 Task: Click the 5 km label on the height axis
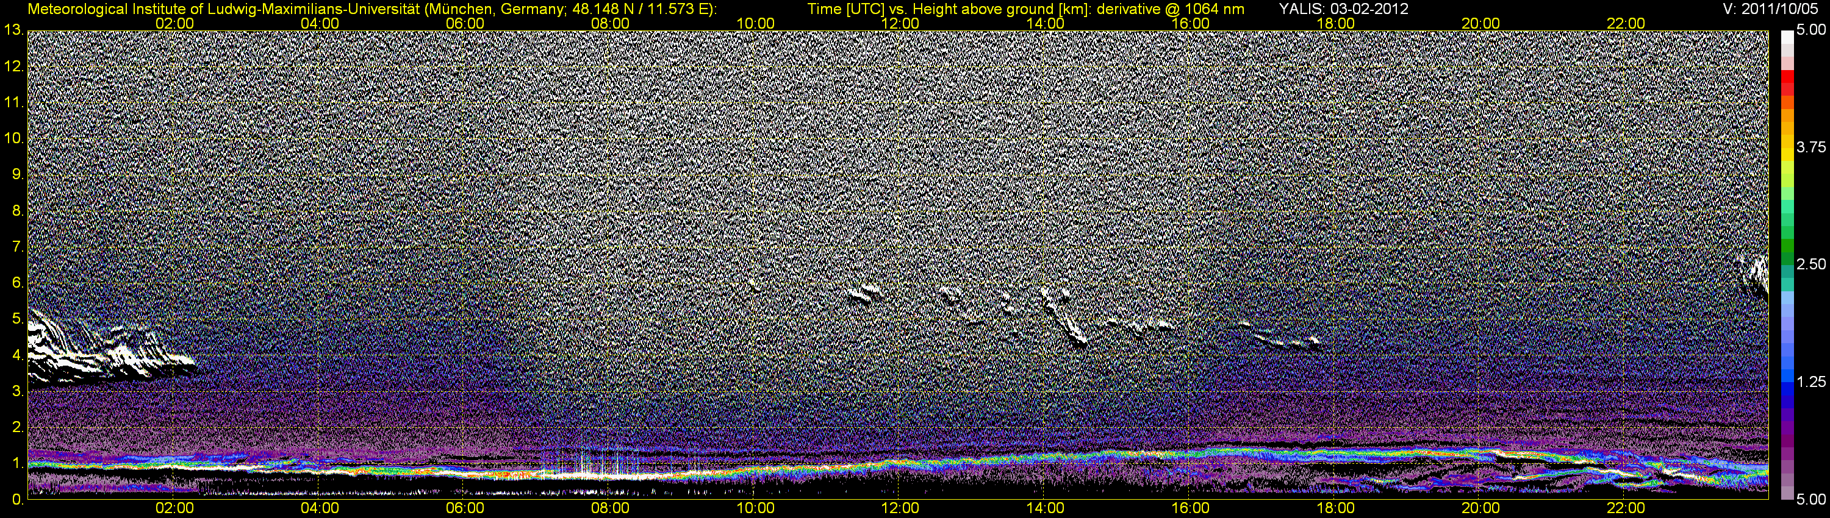click(x=18, y=319)
